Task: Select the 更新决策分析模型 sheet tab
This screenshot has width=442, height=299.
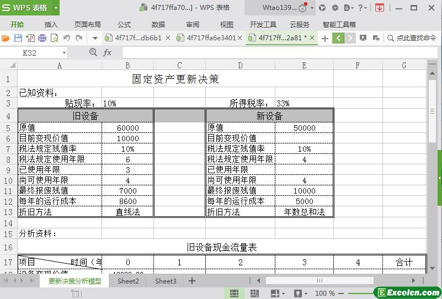Action: (74, 281)
